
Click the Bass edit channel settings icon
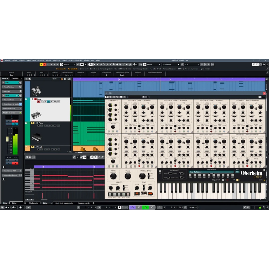(x=20, y=83)
